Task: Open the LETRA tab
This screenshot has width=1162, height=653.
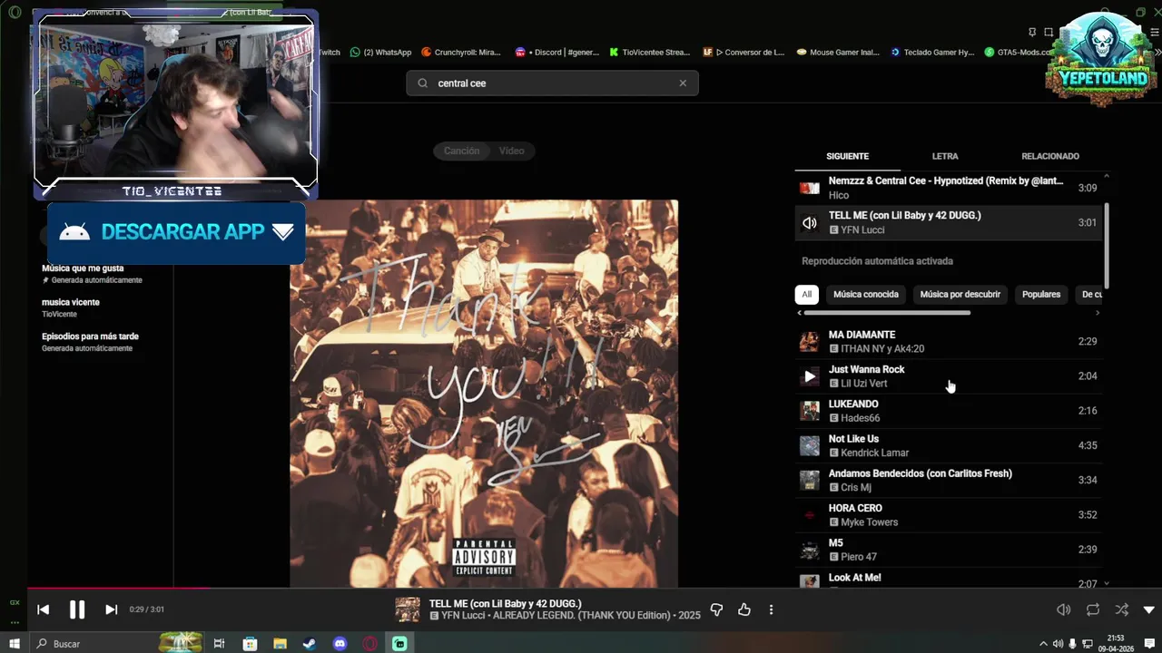Action: pyautogui.click(x=945, y=156)
